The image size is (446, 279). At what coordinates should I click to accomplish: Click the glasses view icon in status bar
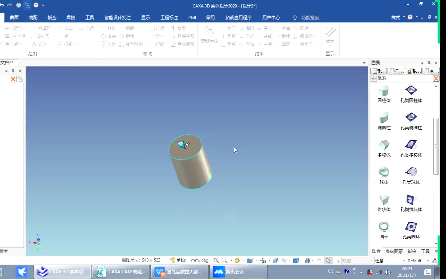284,260
